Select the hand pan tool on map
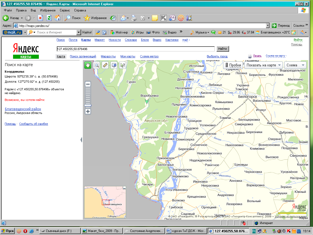The width and height of the screenshot is (313, 235). pyautogui.click(x=88, y=65)
